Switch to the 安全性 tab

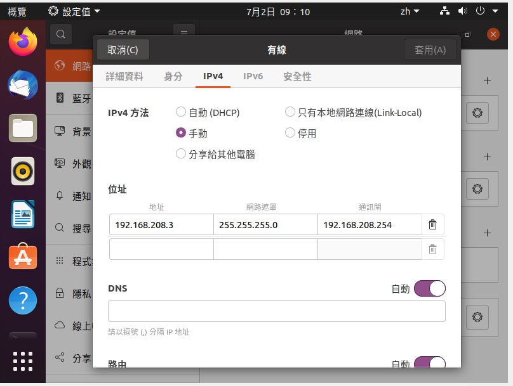pos(297,76)
